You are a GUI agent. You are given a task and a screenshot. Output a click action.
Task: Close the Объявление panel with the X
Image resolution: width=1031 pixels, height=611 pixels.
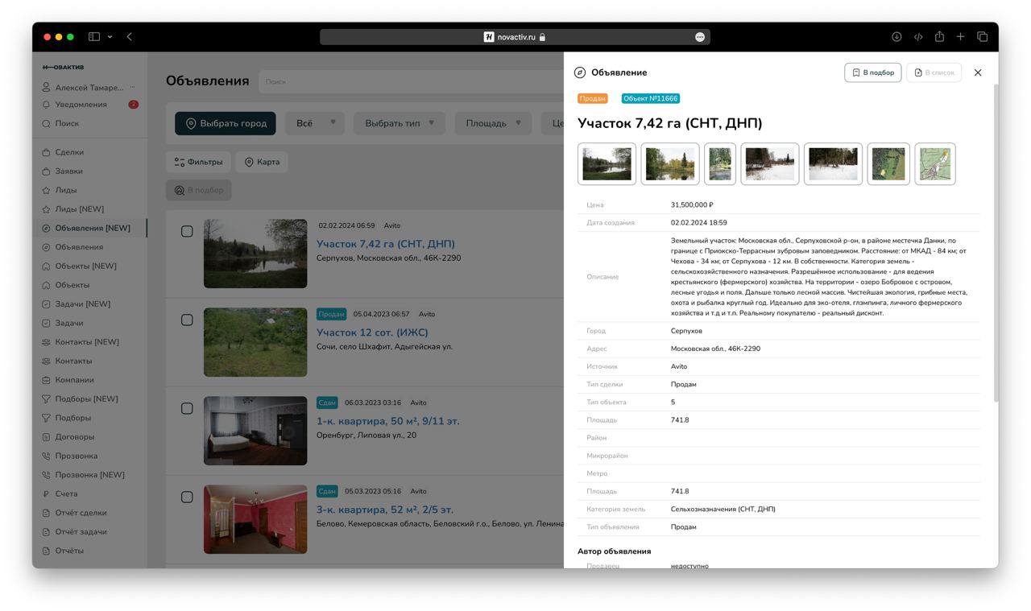tap(978, 72)
